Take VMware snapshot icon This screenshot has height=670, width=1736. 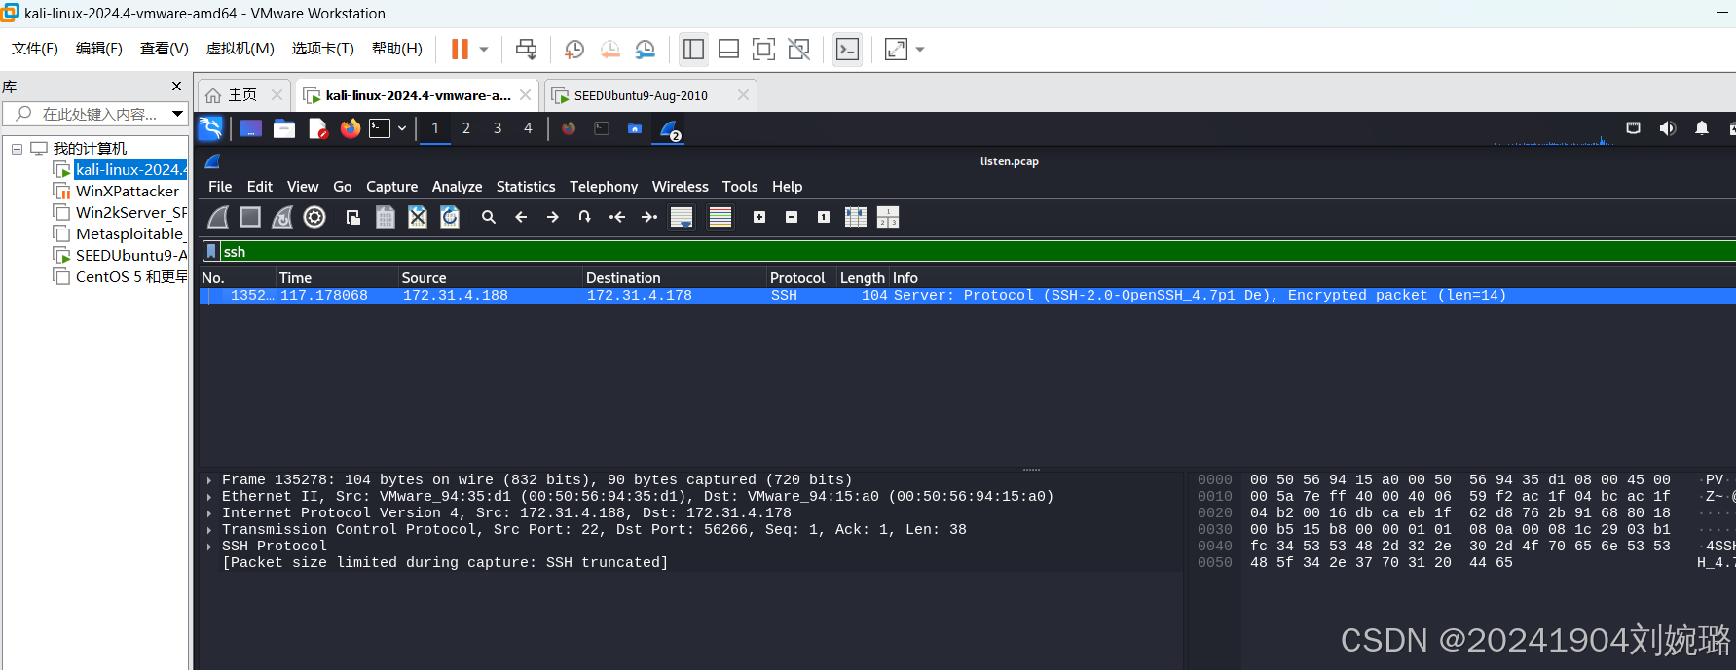(574, 49)
